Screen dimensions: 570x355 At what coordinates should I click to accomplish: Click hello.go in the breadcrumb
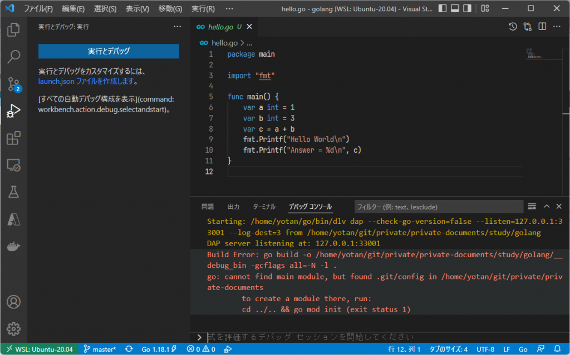point(224,43)
